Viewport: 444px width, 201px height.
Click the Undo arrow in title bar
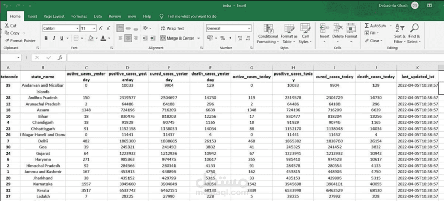click(6, 5)
